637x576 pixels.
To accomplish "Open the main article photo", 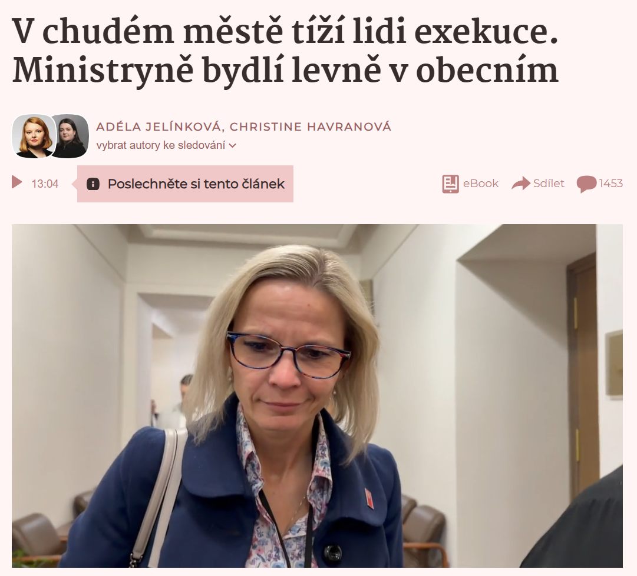I will pos(317,395).
